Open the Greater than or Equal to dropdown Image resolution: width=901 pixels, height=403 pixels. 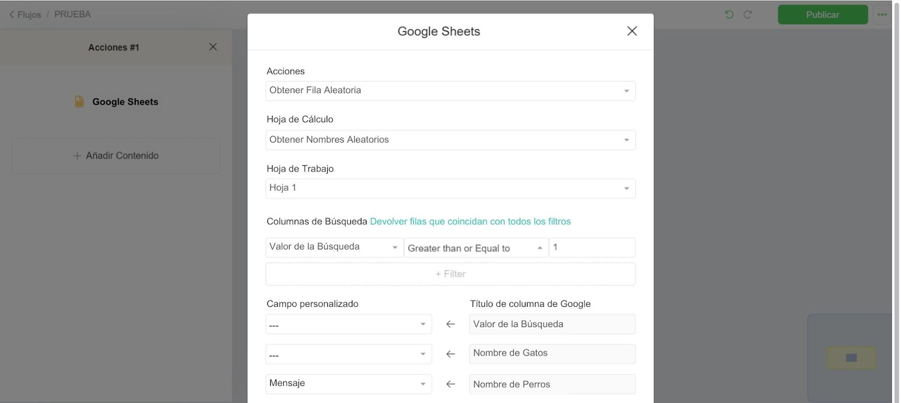[476, 248]
